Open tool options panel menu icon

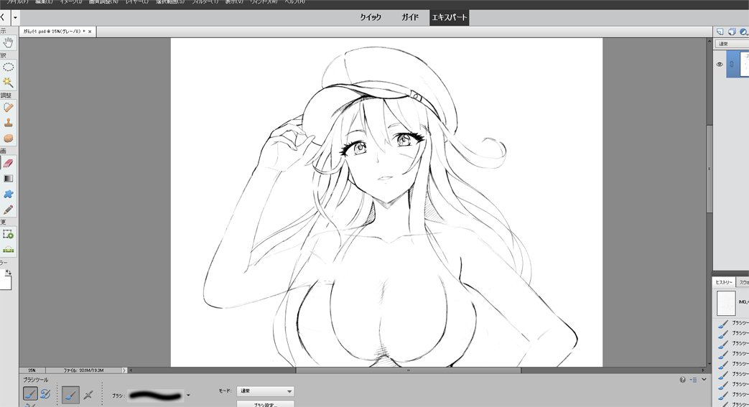693,380
